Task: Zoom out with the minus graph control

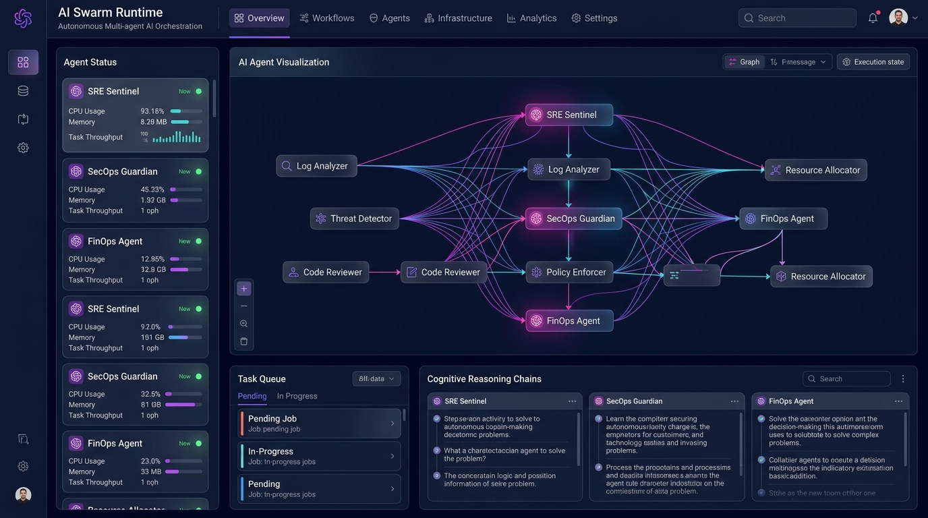Action: click(244, 306)
